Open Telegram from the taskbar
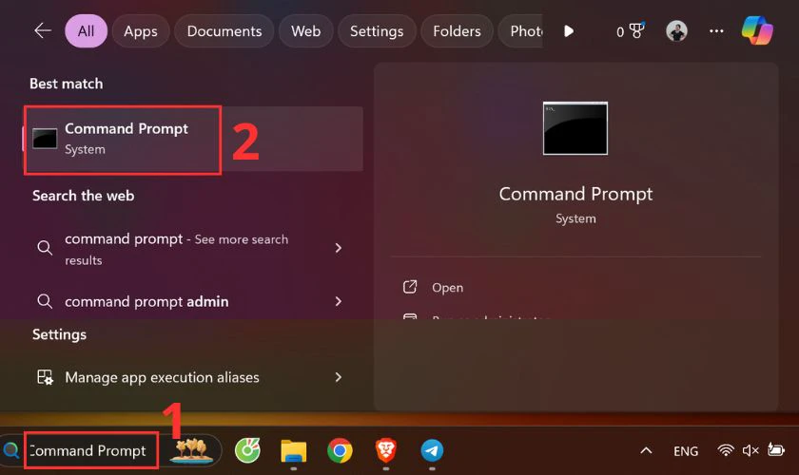This screenshot has width=799, height=475. tap(432, 450)
